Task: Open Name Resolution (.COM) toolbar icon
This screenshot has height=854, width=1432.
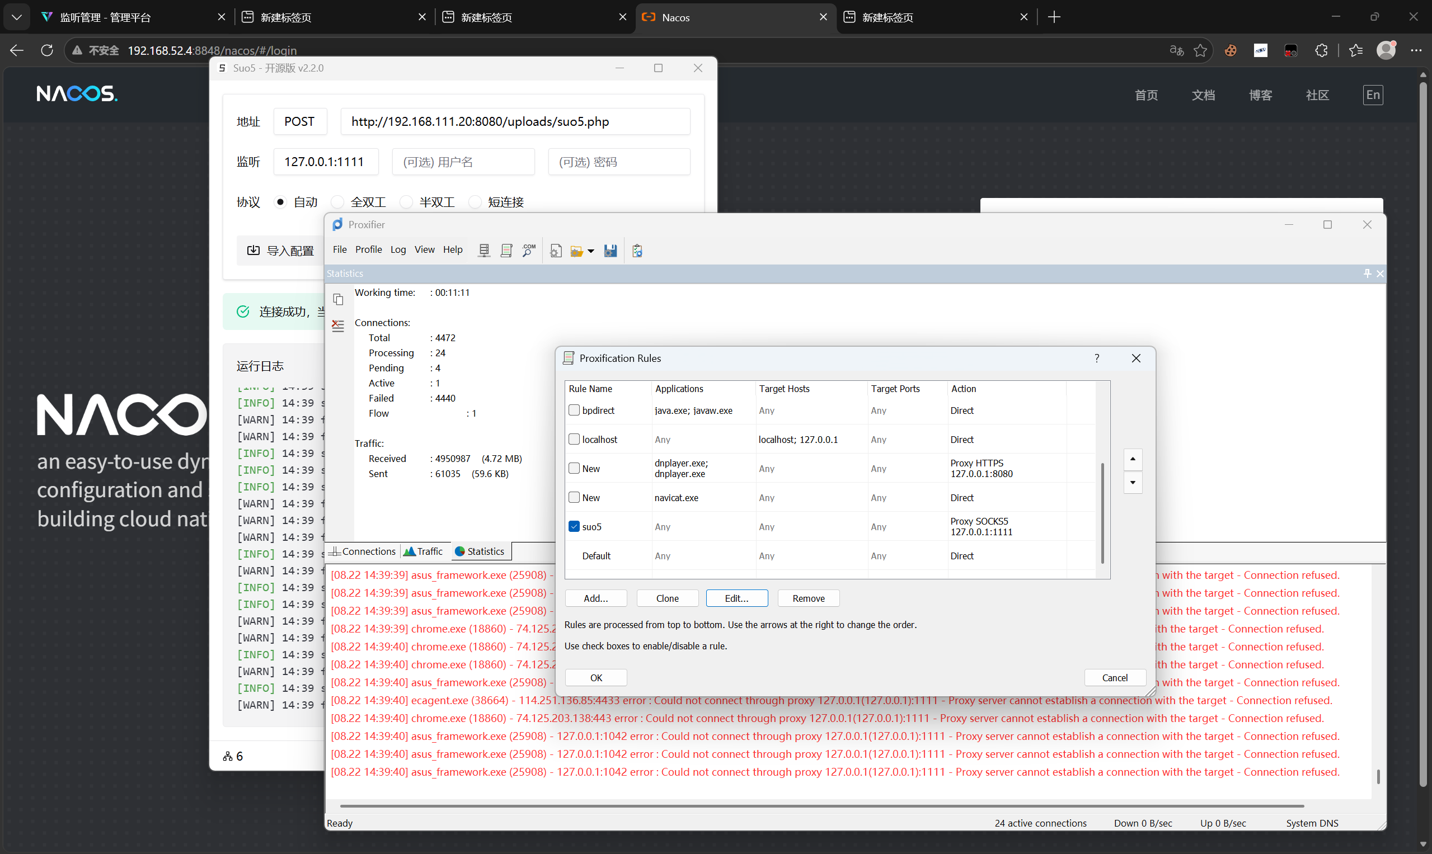Action: click(529, 251)
